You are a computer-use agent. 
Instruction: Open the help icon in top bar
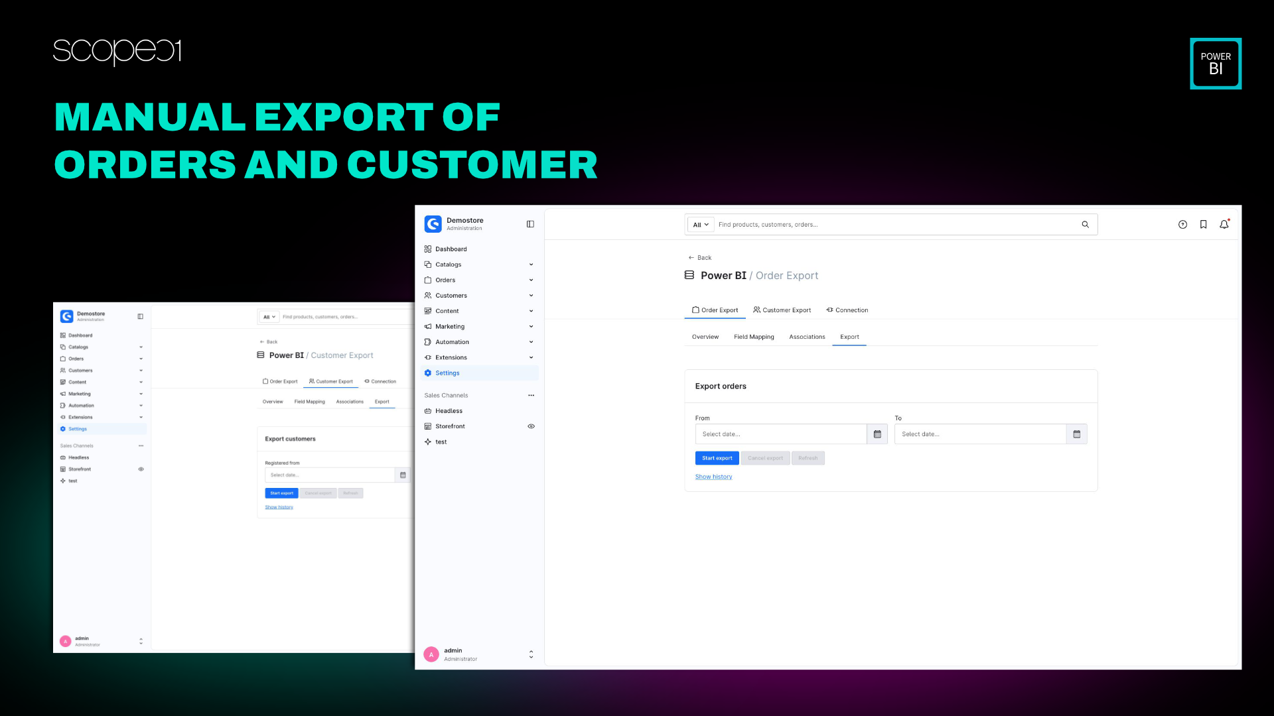(x=1182, y=225)
